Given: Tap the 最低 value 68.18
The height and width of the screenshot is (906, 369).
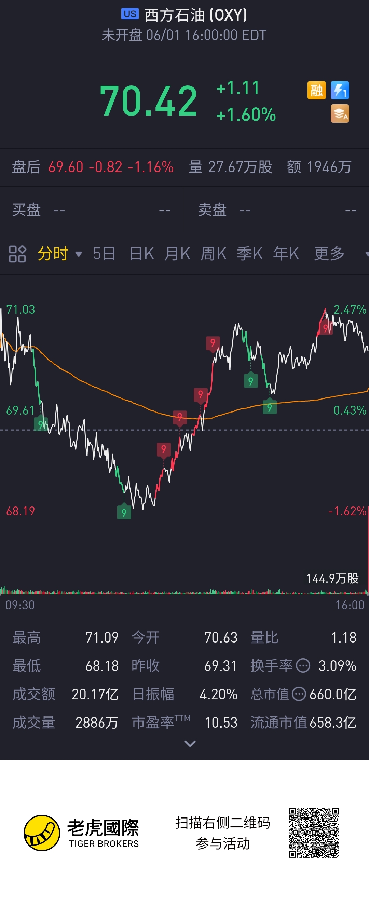Looking at the screenshot, I should click(x=102, y=666).
